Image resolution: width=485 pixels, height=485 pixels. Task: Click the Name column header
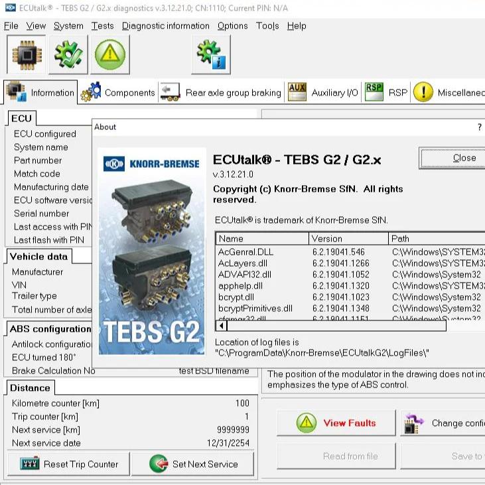coord(262,239)
